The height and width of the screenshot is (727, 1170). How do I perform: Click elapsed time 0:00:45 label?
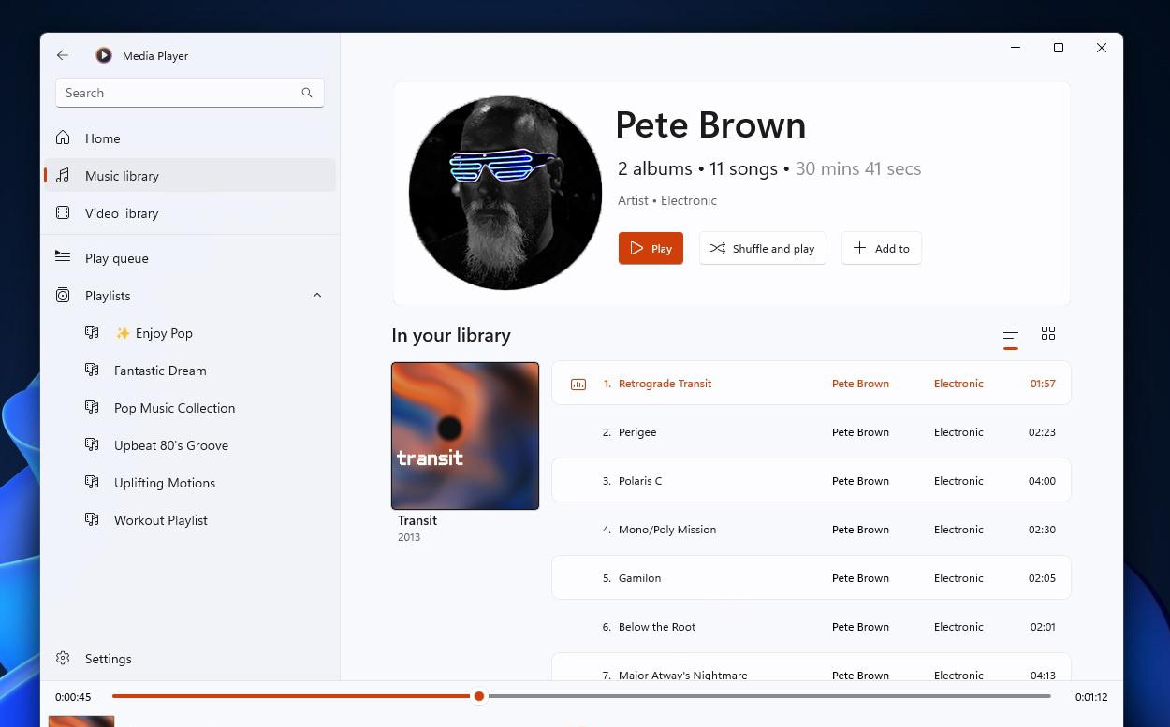click(73, 697)
